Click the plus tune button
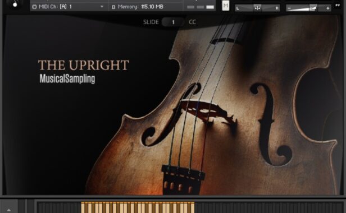Image resolution: width=346 pixels, height=213 pixels. 327,8
